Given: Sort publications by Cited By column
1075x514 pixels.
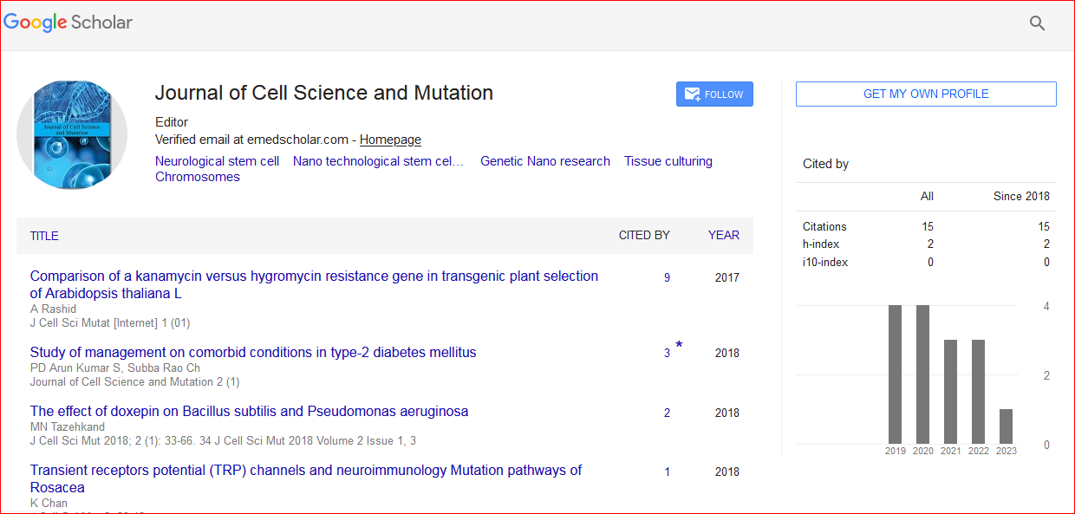Looking at the screenshot, I should click(x=643, y=235).
